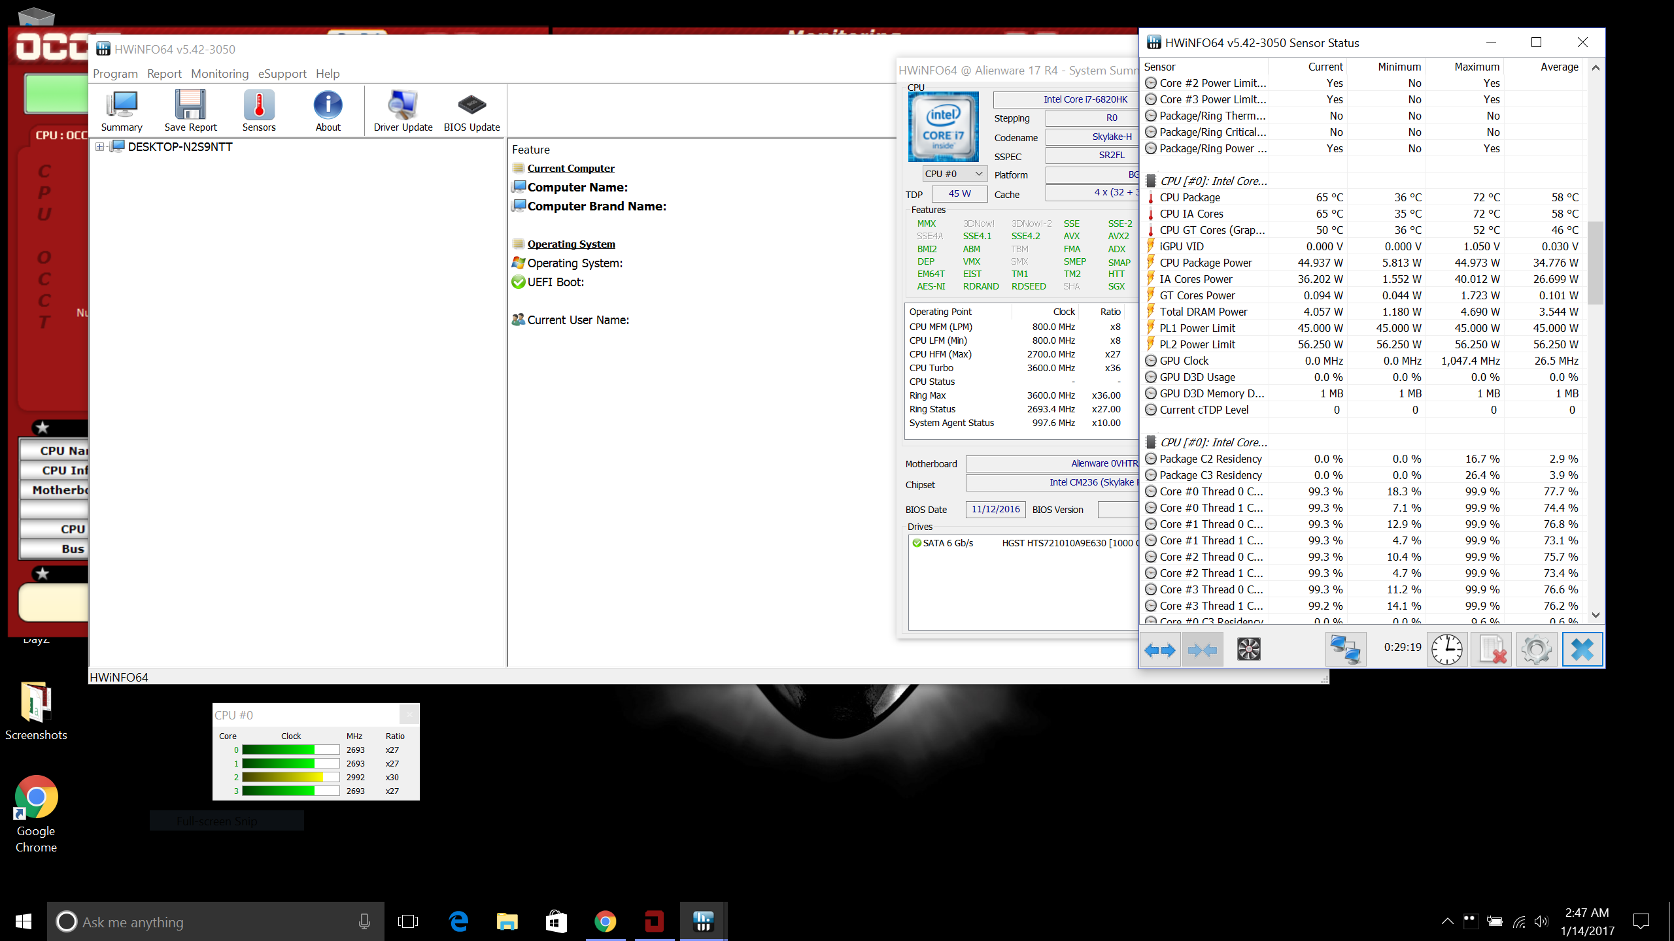1674x941 pixels.
Task: Open the CPU #0 selector dropdown
Action: [954, 174]
